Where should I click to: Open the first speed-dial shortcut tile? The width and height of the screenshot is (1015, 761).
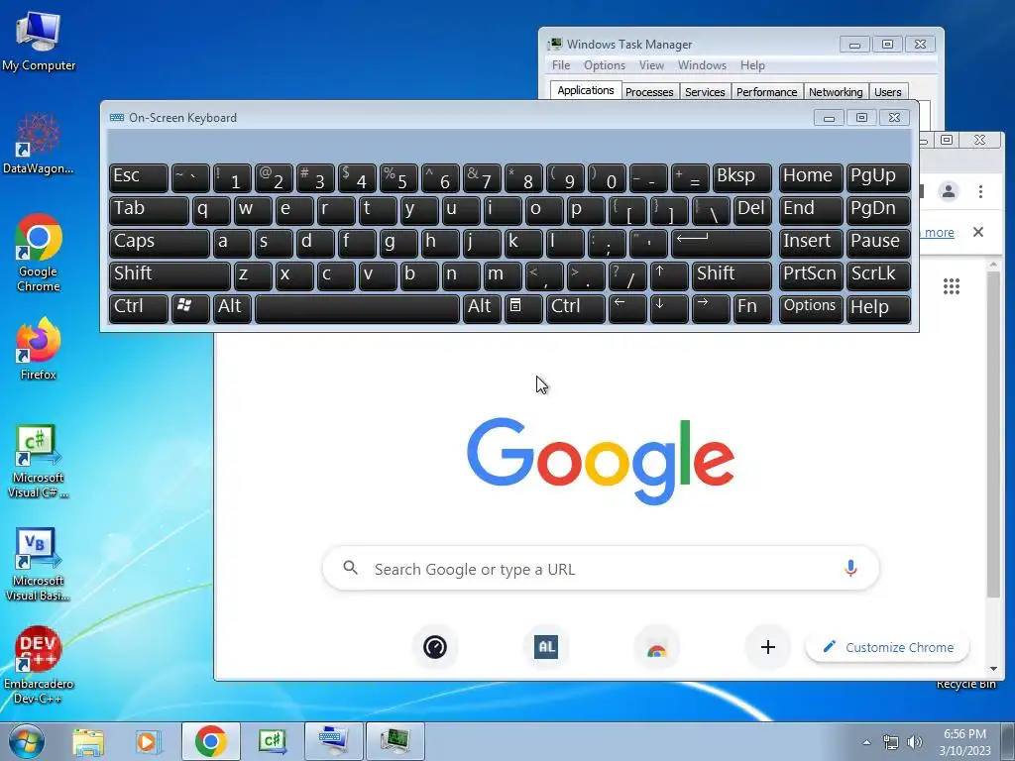435,646
